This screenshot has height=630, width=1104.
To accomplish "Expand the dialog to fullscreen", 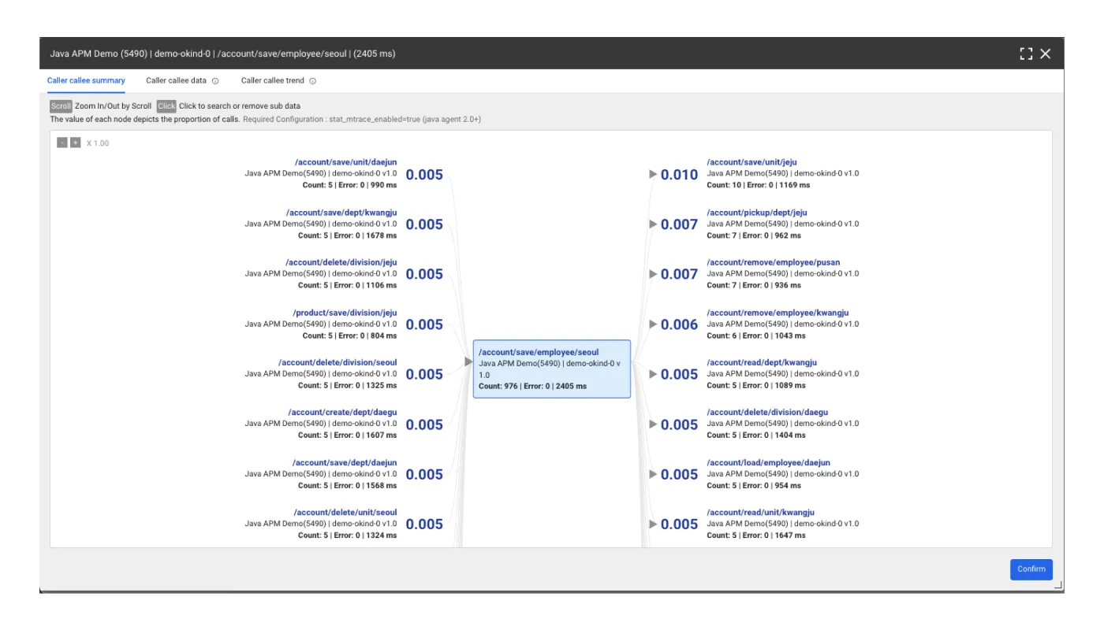I will [1026, 54].
